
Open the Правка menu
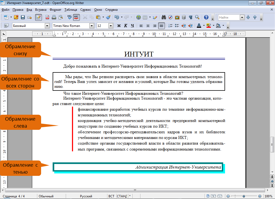(18, 10)
